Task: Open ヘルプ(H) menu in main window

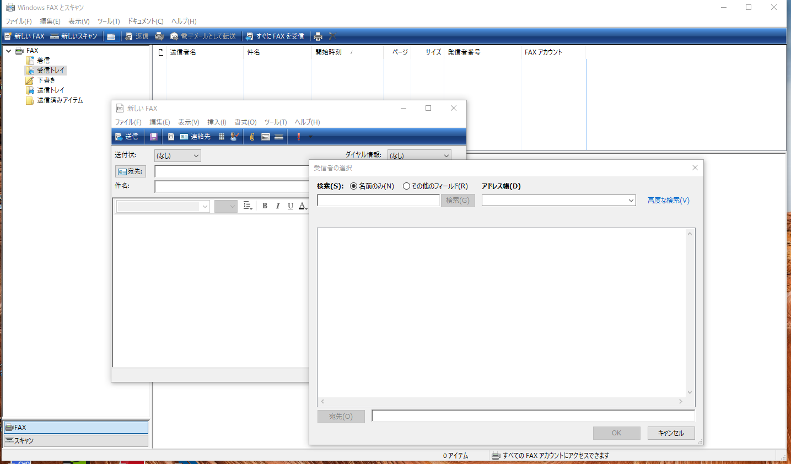Action: [x=184, y=21]
